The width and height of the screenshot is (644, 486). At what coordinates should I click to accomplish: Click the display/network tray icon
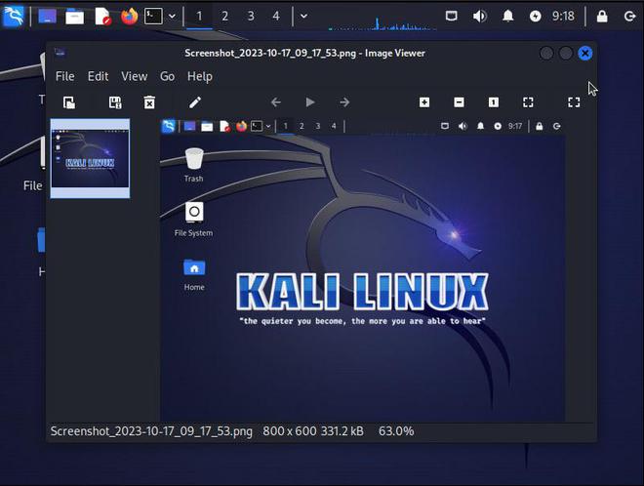click(452, 16)
